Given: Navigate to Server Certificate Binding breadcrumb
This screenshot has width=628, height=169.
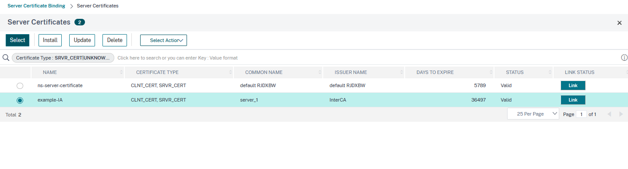Looking at the screenshot, I should tap(36, 6).
